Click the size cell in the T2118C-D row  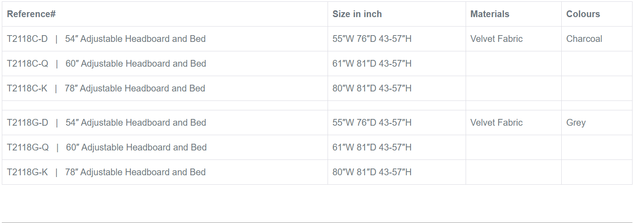coord(372,39)
